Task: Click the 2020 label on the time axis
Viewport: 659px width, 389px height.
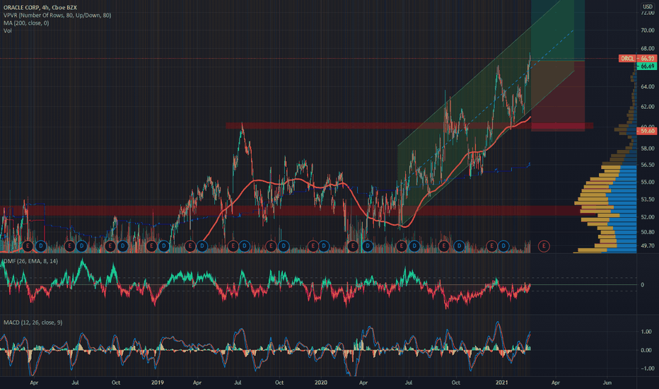Action: click(x=321, y=383)
